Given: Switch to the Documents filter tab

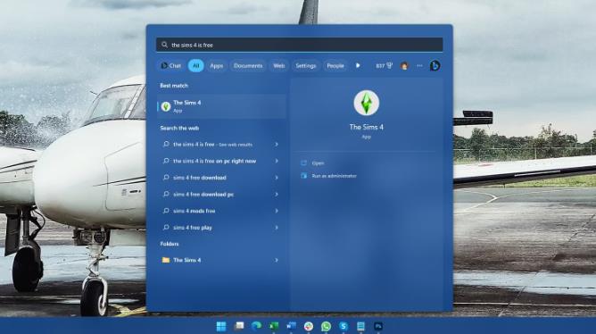Looking at the screenshot, I should [248, 66].
